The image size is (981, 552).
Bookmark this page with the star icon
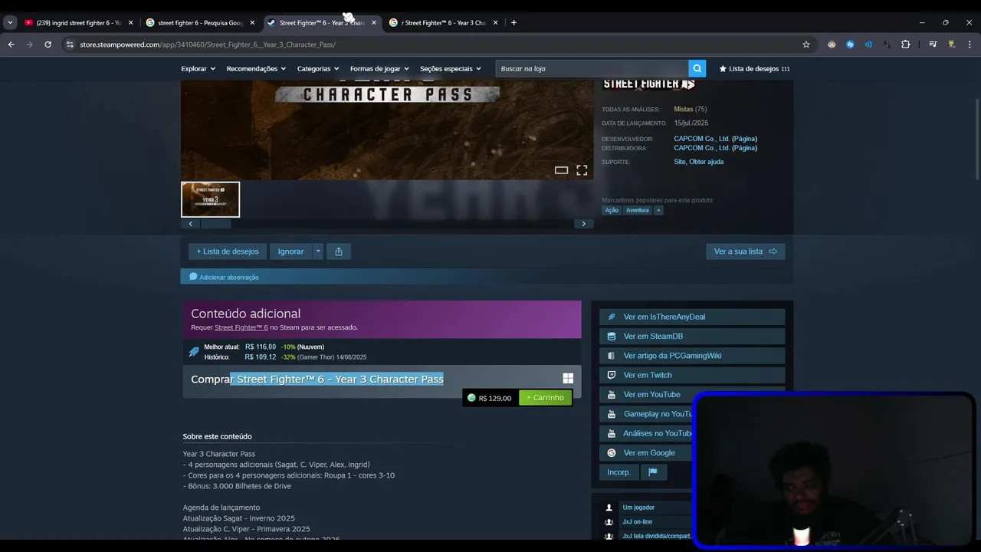point(806,44)
